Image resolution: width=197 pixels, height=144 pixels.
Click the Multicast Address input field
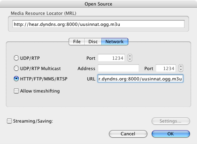tap(118, 68)
